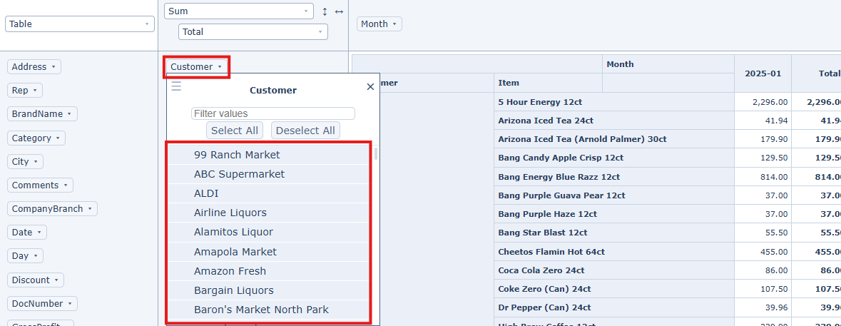Select Bang Energy Blue Razz 12ct row

pos(613,177)
